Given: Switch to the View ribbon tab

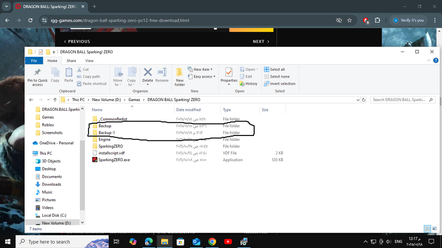Looking at the screenshot, I should pos(89,60).
